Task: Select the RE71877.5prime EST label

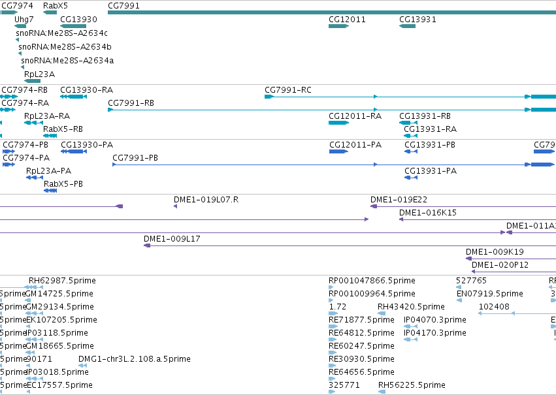Action: coord(361,321)
